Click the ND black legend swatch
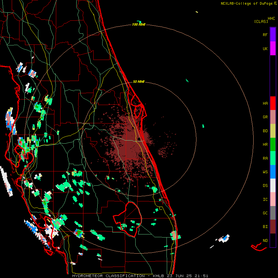This screenshot has width=278, height=278. point(273,240)
